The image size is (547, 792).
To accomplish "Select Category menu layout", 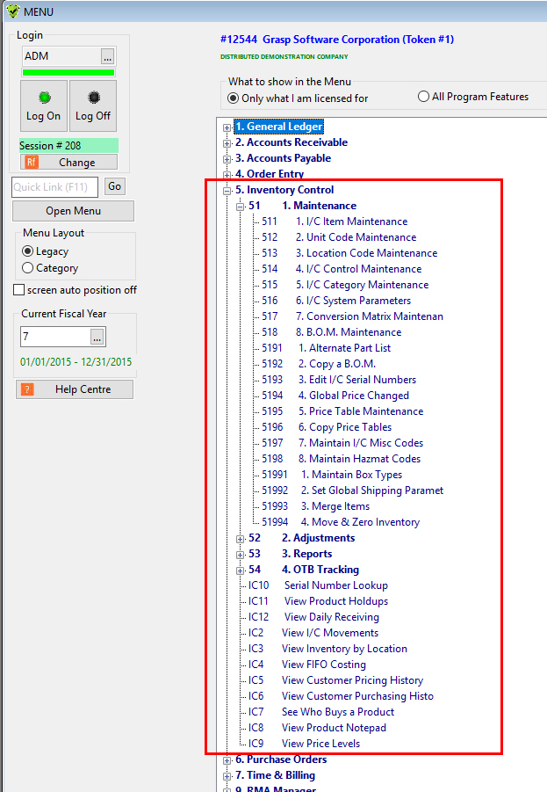I will pyautogui.click(x=50, y=268).
